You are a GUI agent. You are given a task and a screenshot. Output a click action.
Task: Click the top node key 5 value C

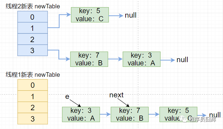(90, 15)
